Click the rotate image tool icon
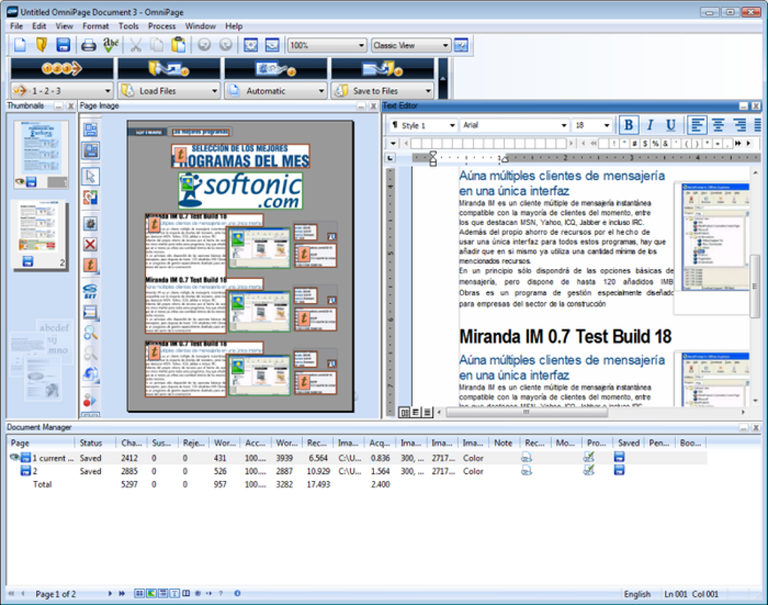Screen dimensions: 768x605 tap(90, 374)
